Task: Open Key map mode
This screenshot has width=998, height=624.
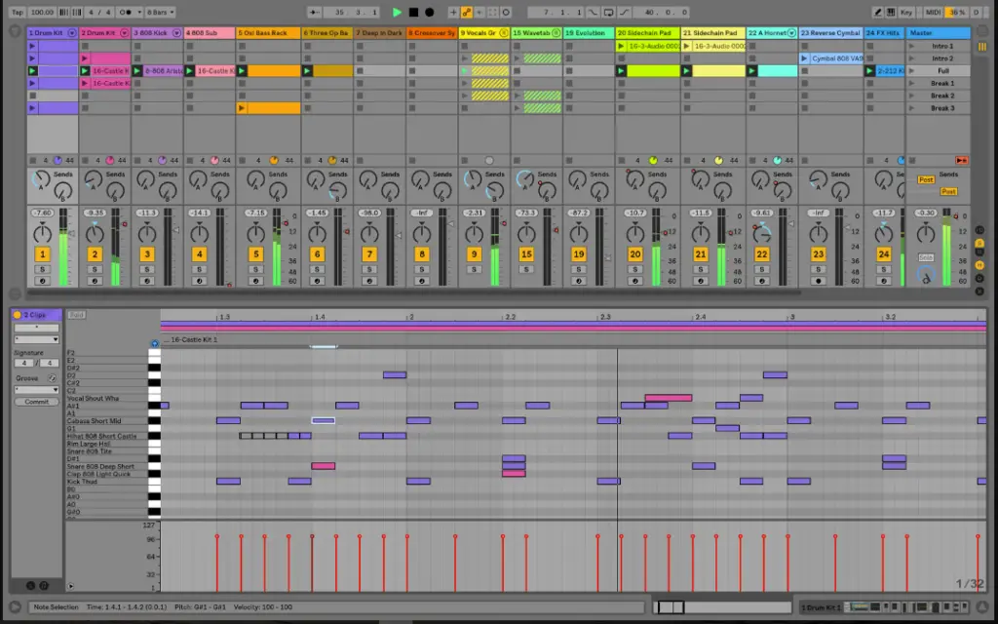Action: click(906, 12)
